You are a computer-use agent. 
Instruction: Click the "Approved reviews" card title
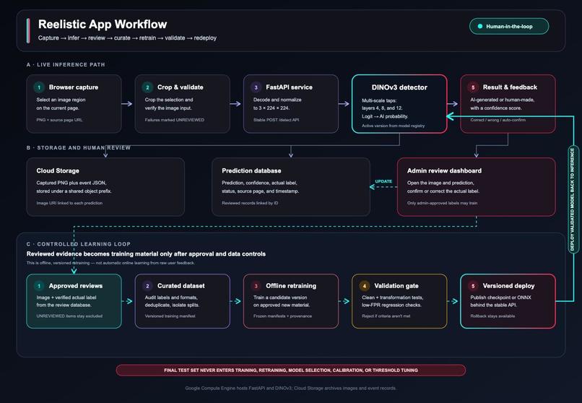[76, 286]
